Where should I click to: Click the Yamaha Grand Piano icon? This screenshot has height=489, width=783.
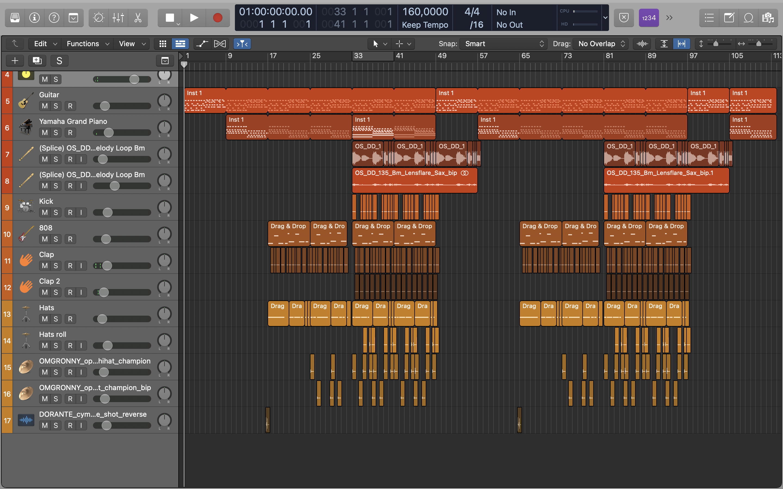click(x=26, y=127)
